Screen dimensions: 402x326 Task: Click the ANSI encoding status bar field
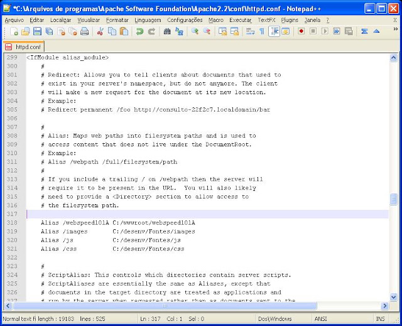pos(320,319)
